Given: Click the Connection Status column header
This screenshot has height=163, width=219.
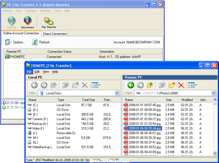Looking at the screenshot, I should click(x=71, y=52).
